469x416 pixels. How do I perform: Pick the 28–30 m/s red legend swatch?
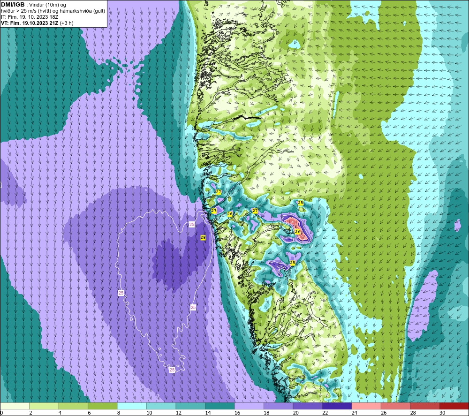[425, 406]
